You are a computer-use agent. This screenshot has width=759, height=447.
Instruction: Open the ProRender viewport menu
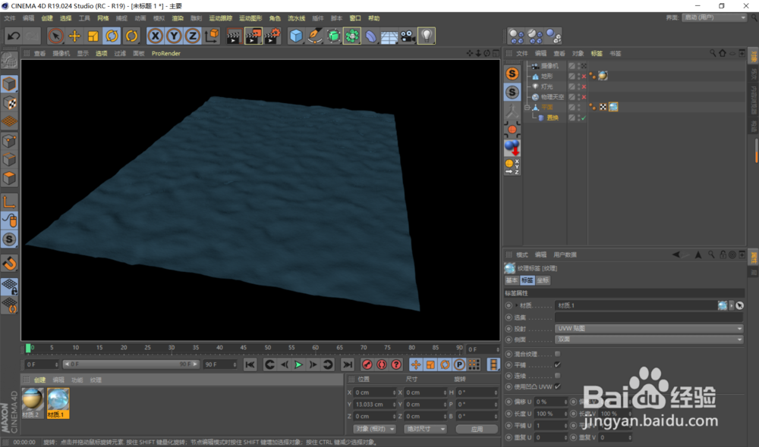pos(166,54)
